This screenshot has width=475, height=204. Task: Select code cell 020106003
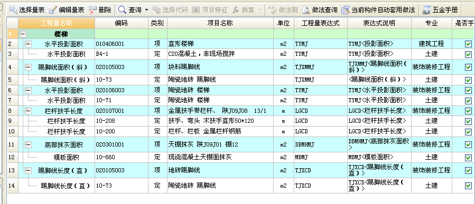[x=122, y=90]
